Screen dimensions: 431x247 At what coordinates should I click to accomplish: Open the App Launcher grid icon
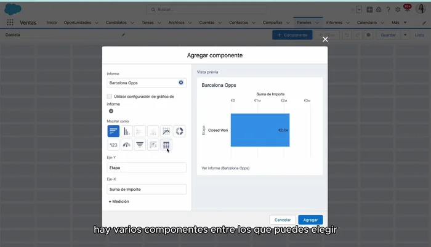click(10, 23)
